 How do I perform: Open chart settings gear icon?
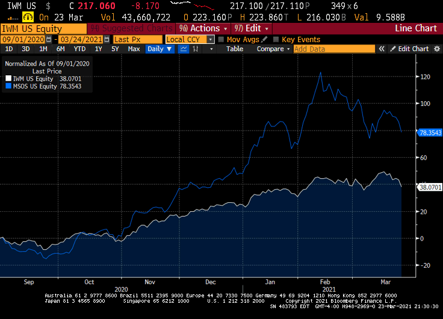437,49
